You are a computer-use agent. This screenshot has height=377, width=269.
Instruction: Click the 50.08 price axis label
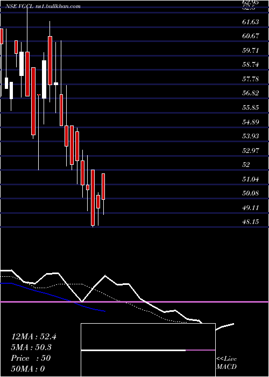[251, 193]
